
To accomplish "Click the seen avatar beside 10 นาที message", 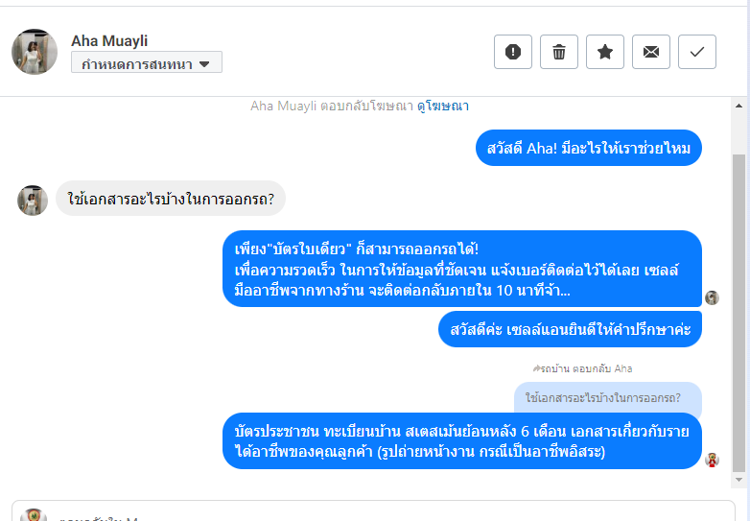I will point(712,297).
